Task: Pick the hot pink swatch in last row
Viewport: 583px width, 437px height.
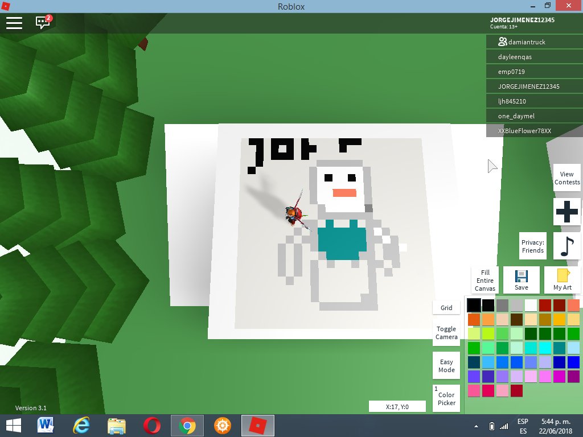Action: point(474,390)
